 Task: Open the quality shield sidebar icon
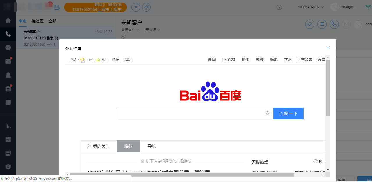point(8,167)
